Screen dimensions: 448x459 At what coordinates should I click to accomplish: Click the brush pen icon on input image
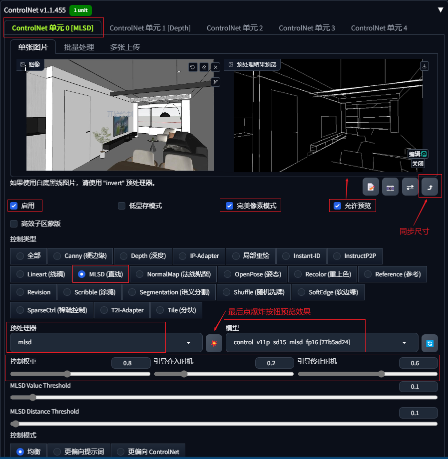tap(215, 82)
